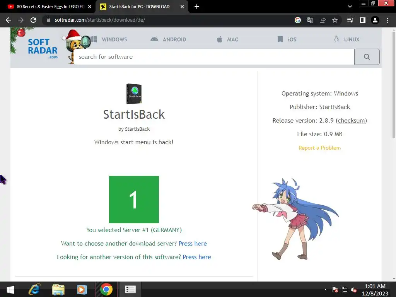Translate this page icon
This screenshot has width=396, height=297.
coord(310,20)
